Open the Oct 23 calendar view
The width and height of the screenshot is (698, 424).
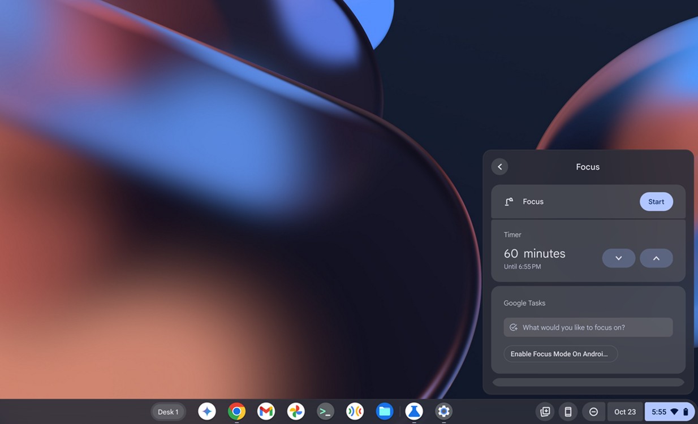624,412
